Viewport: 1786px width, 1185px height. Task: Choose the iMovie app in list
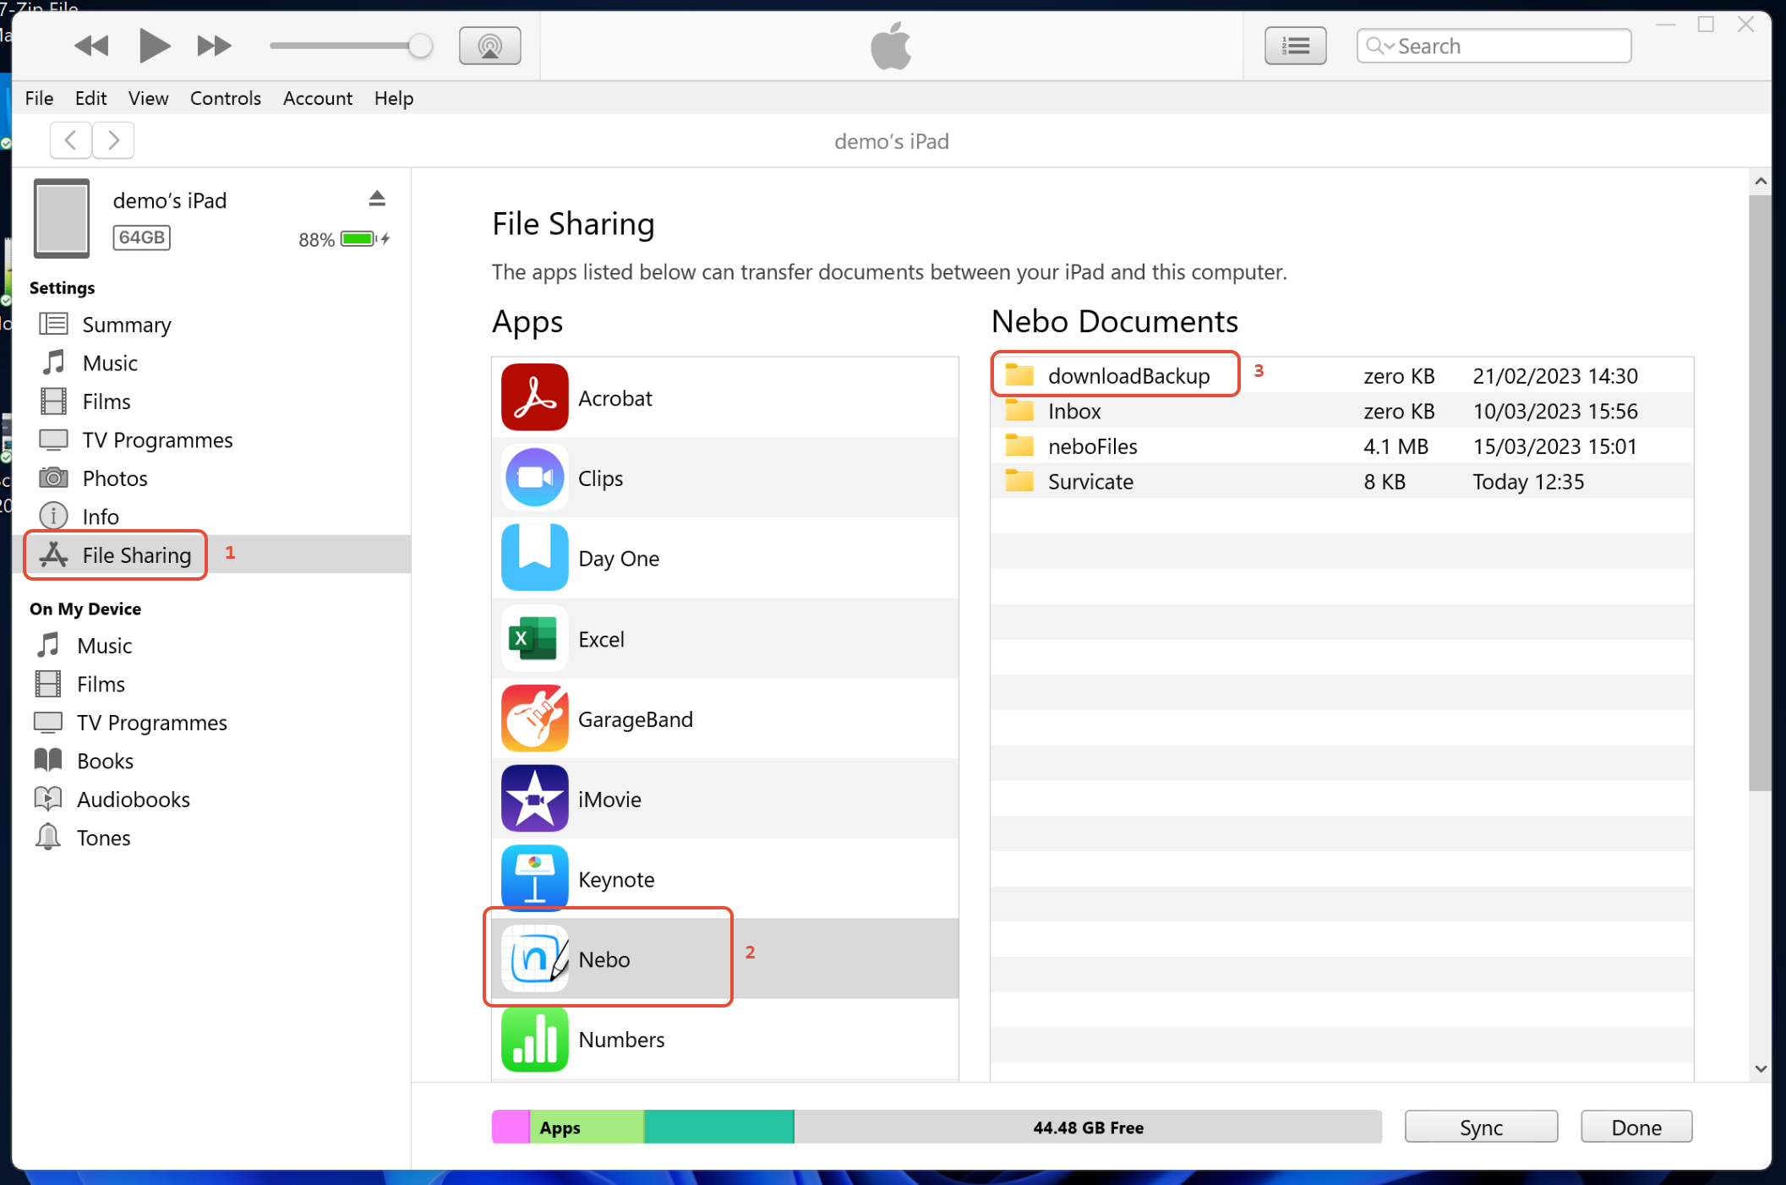(x=609, y=800)
